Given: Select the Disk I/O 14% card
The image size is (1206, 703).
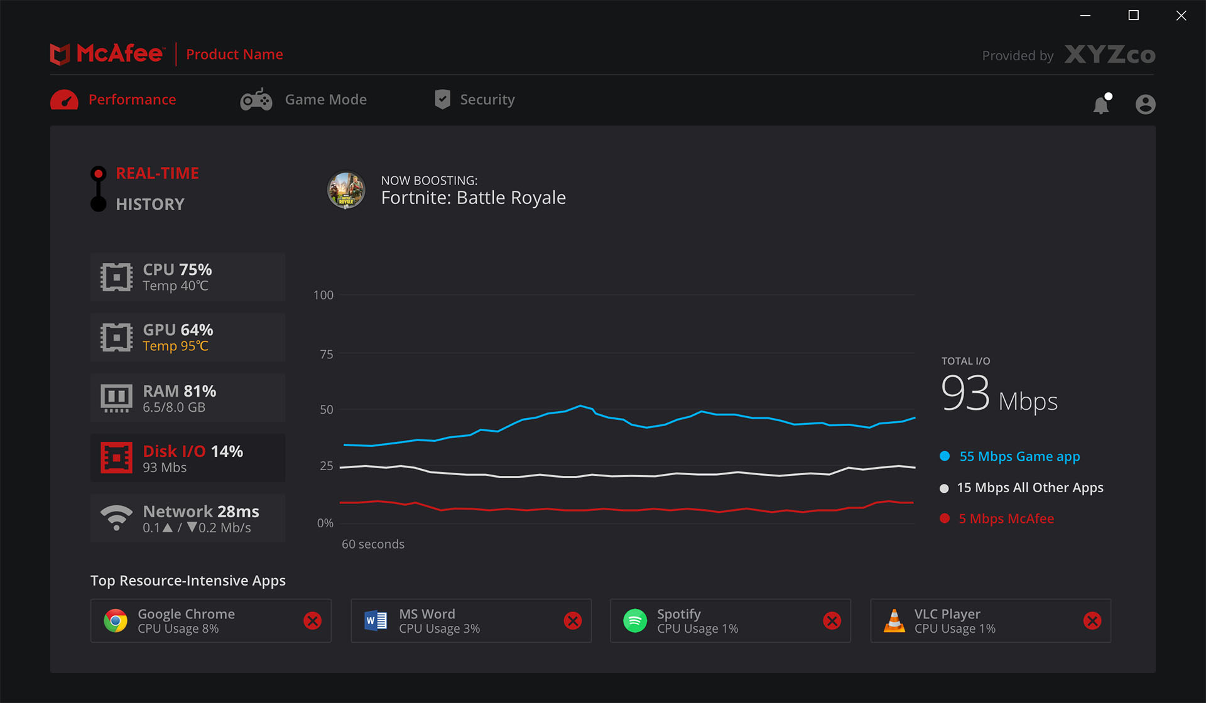Looking at the screenshot, I should [188, 458].
